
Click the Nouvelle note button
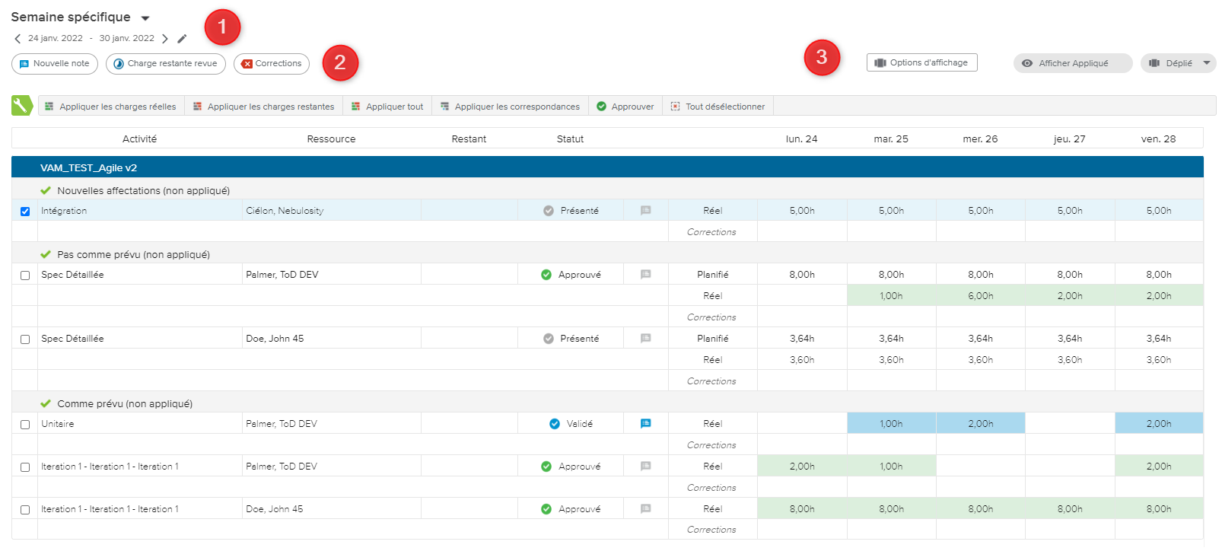click(55, 64)
